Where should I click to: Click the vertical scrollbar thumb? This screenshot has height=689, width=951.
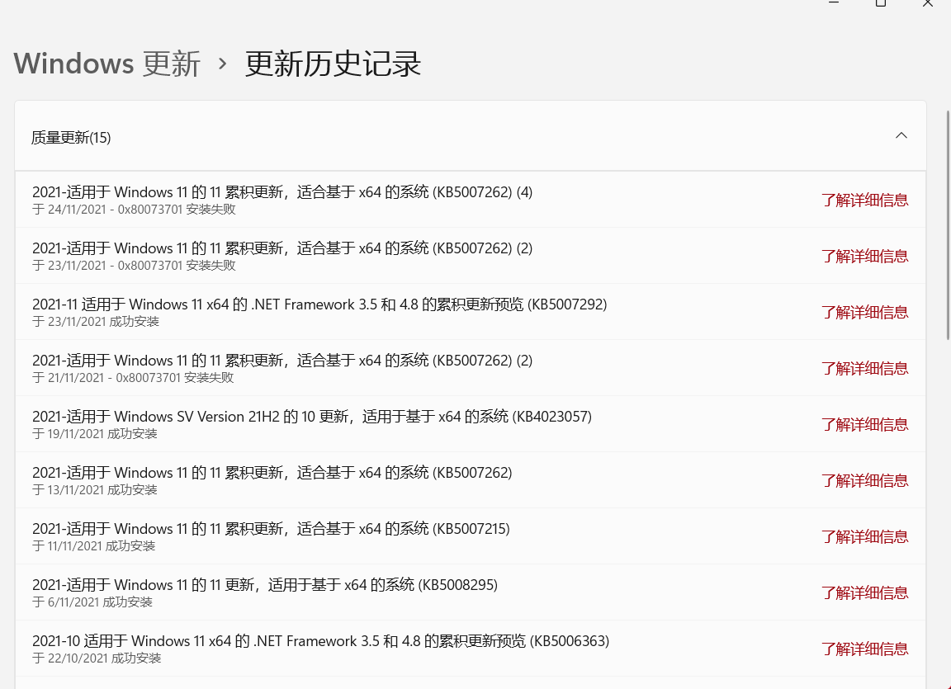[948, 224]
